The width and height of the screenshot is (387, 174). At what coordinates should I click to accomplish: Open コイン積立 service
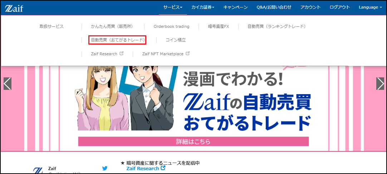[x=176, y=40]
